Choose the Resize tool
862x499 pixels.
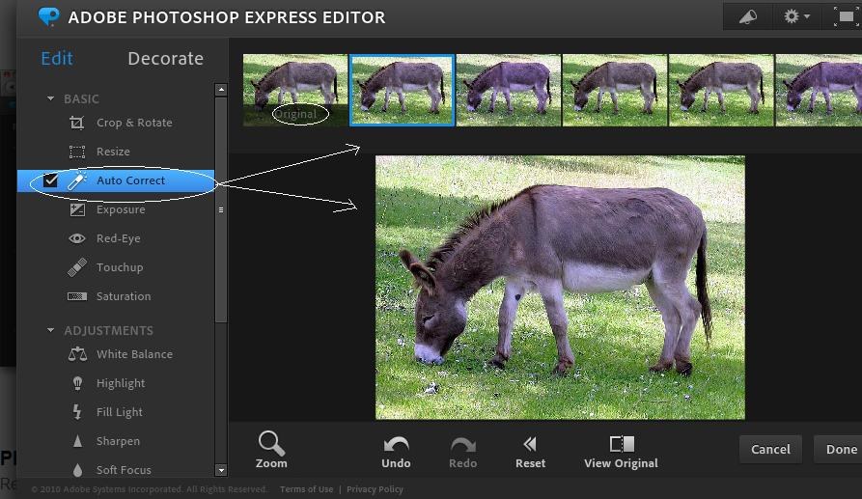[x=112, y=152]
